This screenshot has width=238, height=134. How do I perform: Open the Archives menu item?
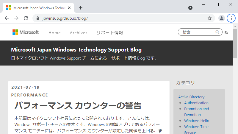[79, 33]
